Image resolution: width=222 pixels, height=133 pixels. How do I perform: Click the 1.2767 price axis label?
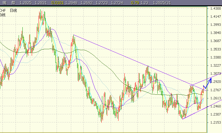click(215, 90)
